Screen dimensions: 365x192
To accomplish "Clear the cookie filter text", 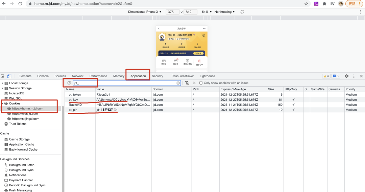I will (x=178, y=83).
